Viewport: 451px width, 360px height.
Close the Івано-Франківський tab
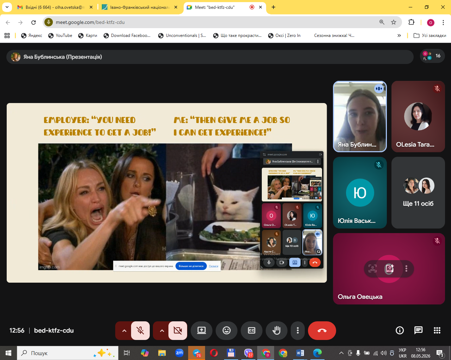click(176, 7)
